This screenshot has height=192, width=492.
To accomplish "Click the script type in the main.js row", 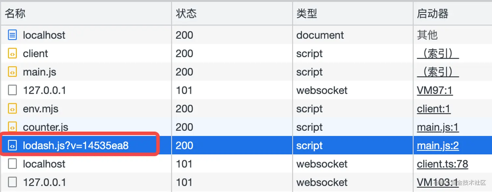I will point(309,72).
